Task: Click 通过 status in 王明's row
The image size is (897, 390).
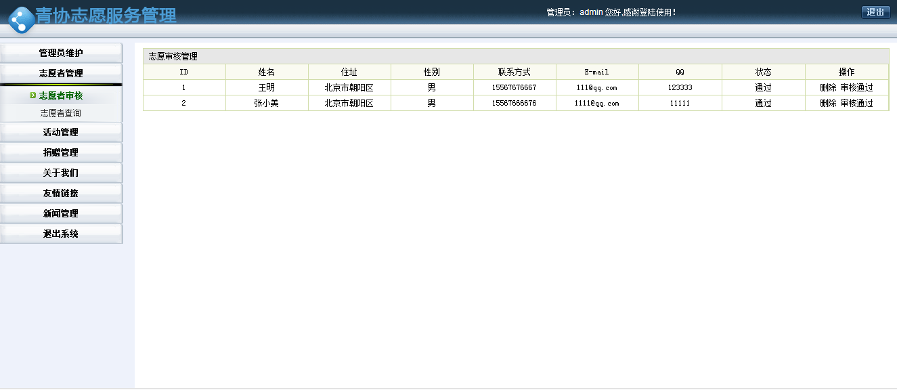Action: pyautogui.click(x=764, y=87)
